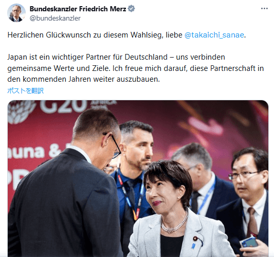274x257 pixels.
Task: Click the 'Herzlichen Glückwunsch' first line of text
Action: tap(126, 35)
